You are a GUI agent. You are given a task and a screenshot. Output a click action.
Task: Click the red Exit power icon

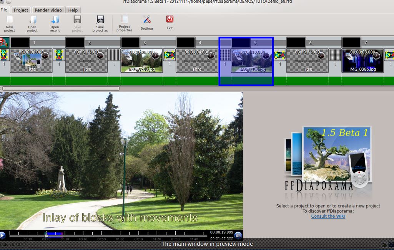(170, 23)
